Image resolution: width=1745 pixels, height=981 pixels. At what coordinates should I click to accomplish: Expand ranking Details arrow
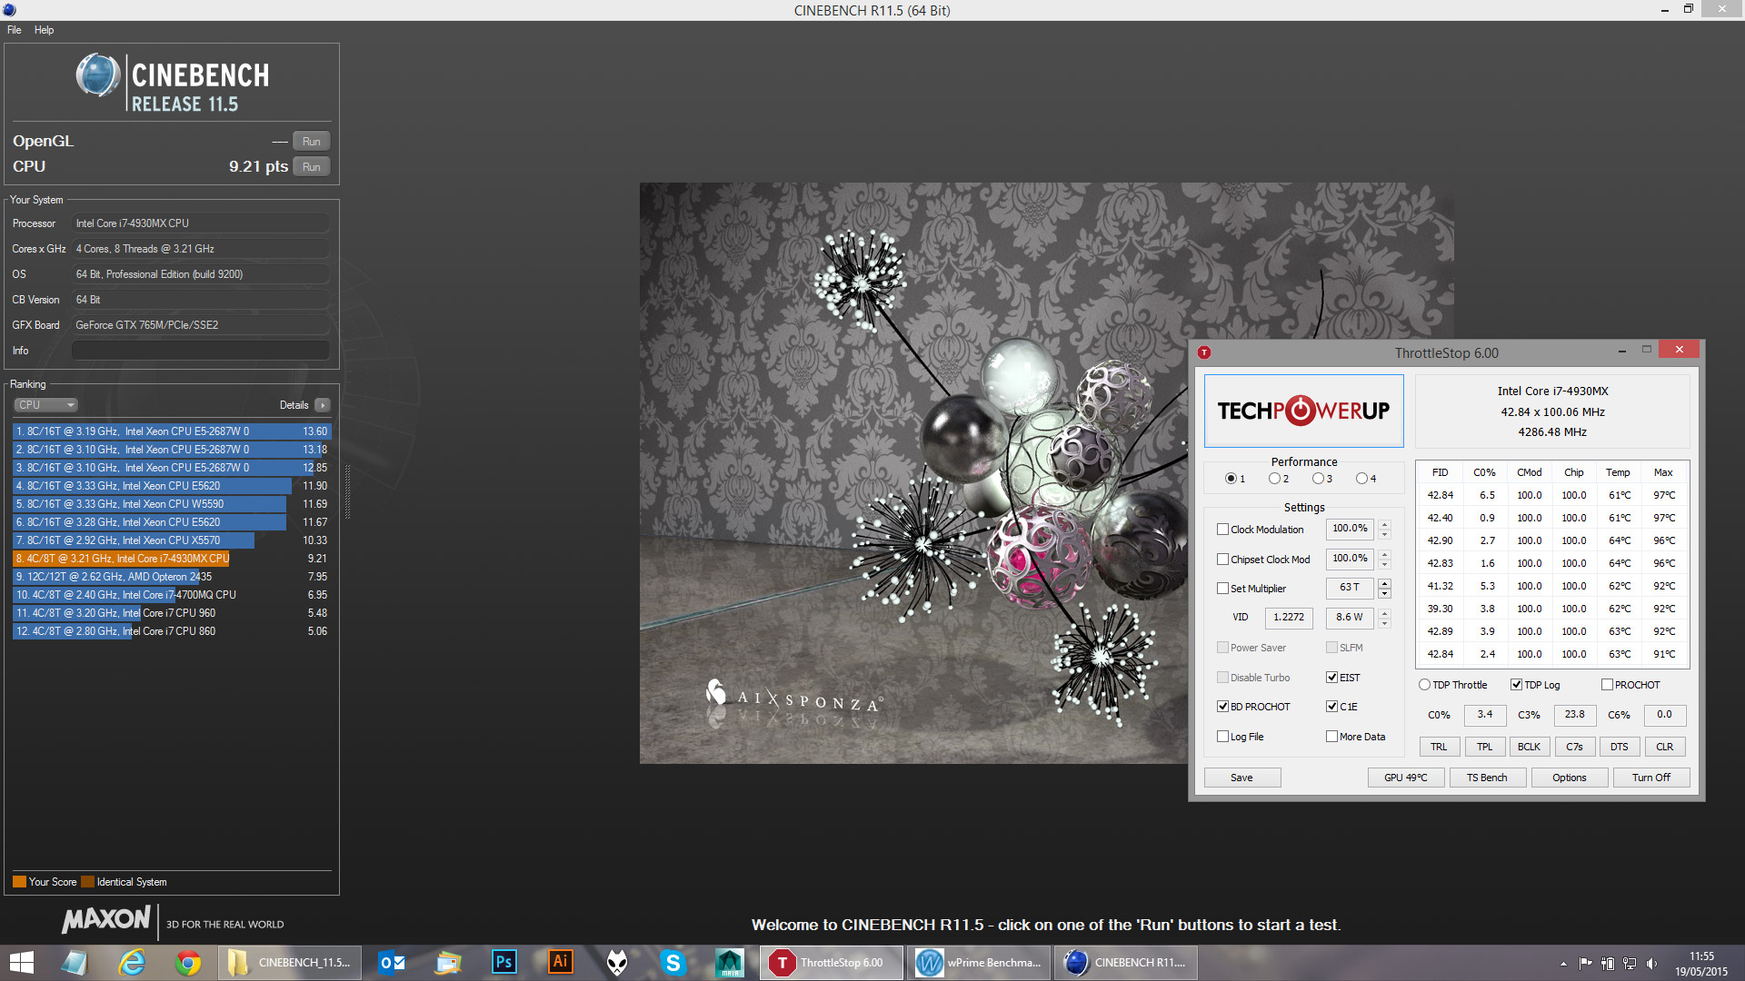[x=323, y=405]
